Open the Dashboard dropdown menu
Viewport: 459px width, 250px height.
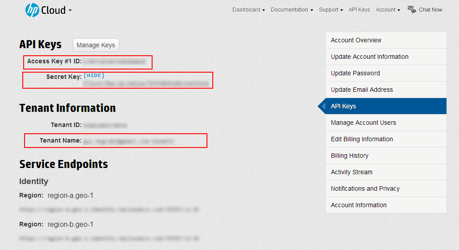tap(248, 10)
